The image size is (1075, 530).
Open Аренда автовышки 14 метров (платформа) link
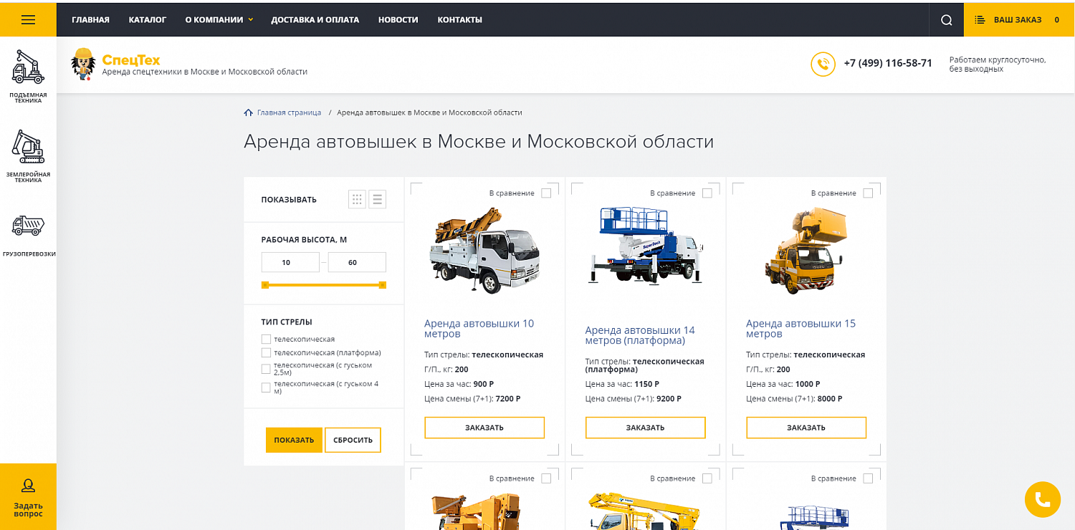click(x=640, y=335)
